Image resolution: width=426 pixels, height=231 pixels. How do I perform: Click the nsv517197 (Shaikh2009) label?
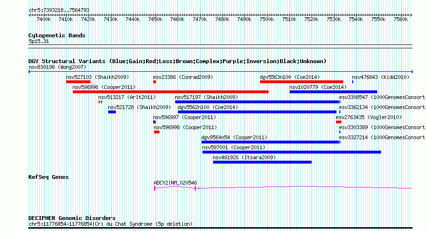pos(206,97)
